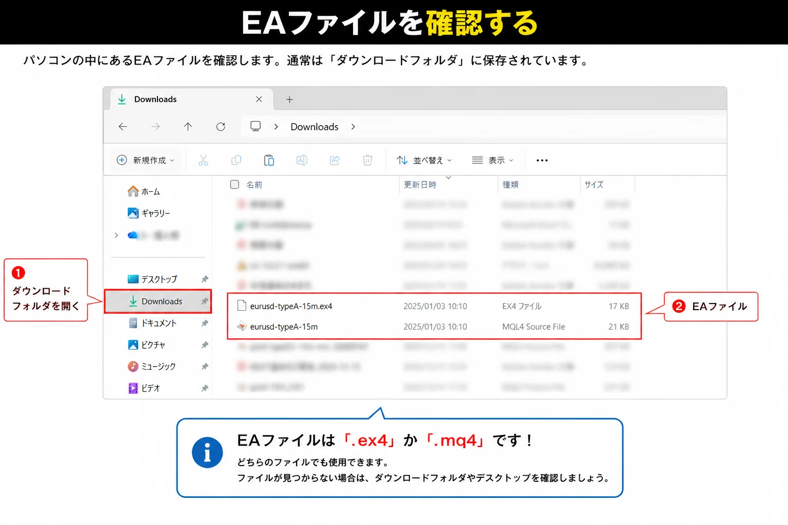Go forward with the right arrow button
Image resolution: width=788 pixels, height=525 pixels.
155,127
